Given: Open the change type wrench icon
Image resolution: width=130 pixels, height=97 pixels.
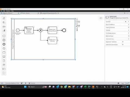Looking at the screenshot, I should (77, 26).
